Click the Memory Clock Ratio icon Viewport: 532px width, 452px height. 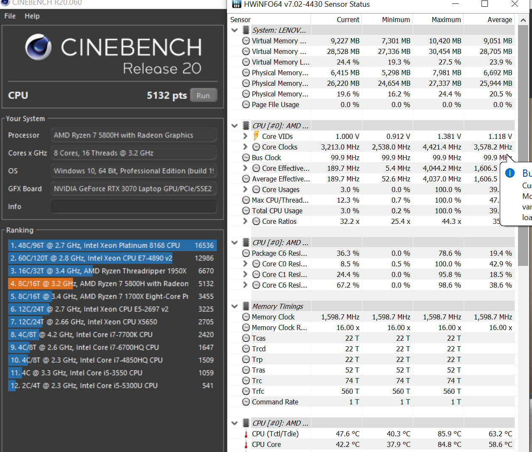point(246,328)
